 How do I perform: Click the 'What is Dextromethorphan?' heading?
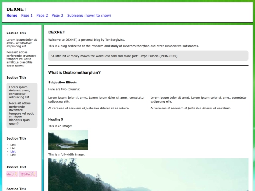pos(74,73)
